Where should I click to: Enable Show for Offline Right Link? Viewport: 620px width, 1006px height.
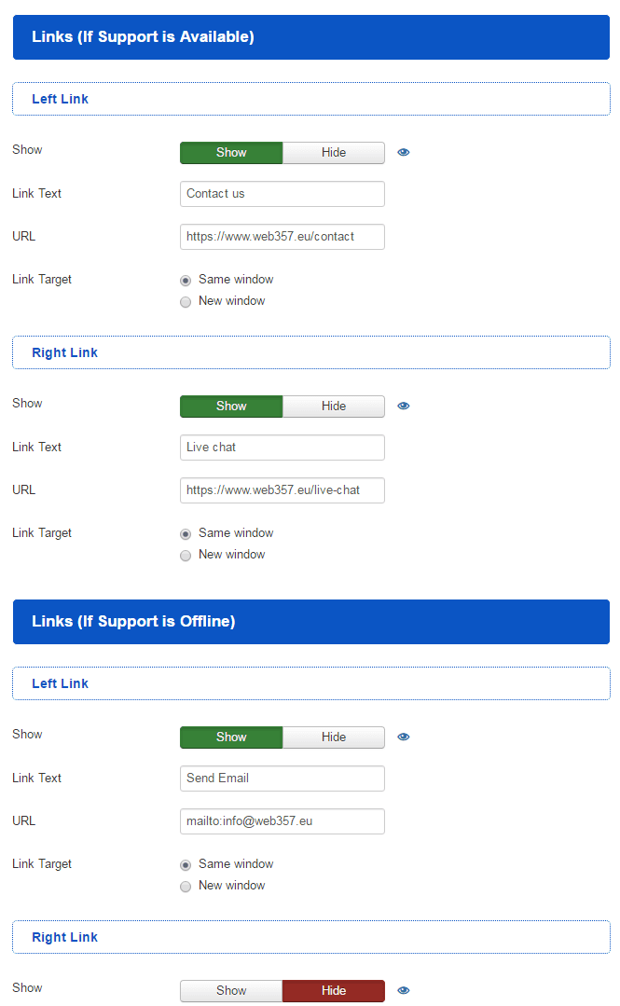click(x=231, y=991)
